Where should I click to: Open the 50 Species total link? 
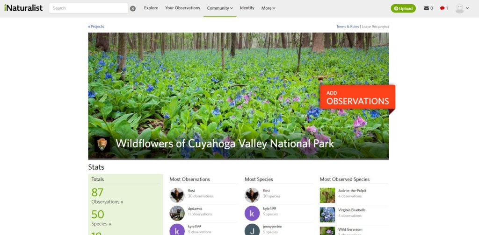pos(101,218)
